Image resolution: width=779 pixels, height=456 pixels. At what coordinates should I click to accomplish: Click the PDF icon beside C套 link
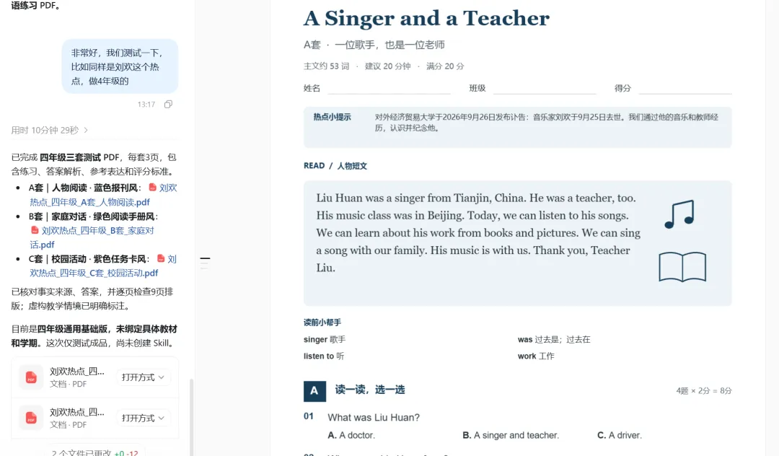tap(161, 258)
